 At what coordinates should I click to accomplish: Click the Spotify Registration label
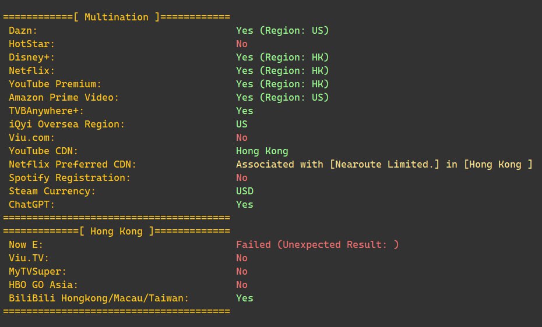(x=69, y=177)
